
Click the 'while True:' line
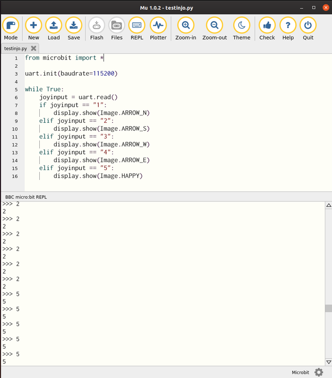pyautogui.click(x=44, y=89)
